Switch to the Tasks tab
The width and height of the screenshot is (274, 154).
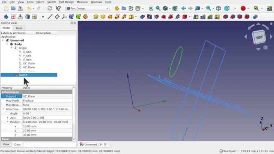click(x=19, y=28)
